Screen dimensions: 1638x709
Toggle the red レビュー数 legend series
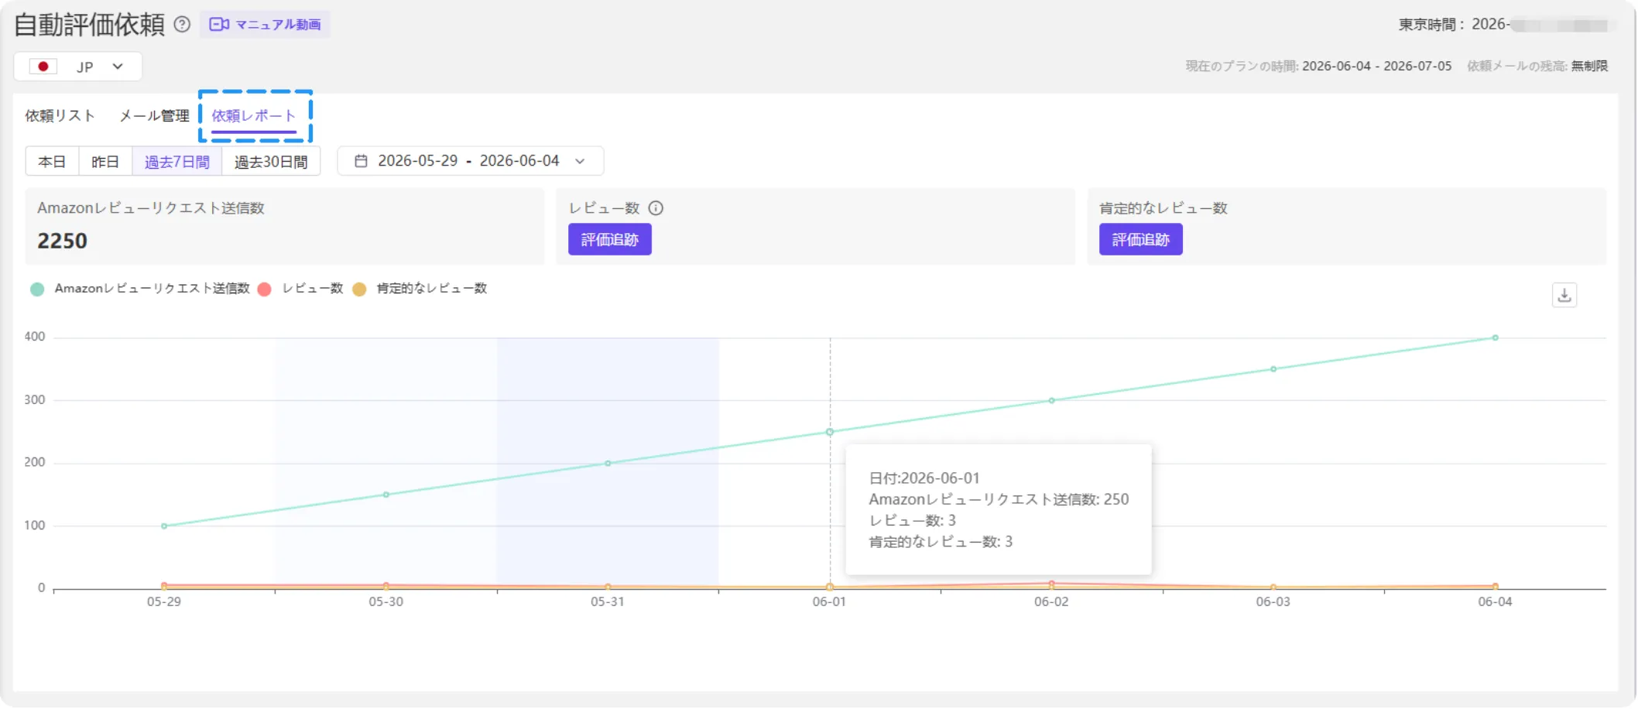pyautogui.click(x=300, y=289)
